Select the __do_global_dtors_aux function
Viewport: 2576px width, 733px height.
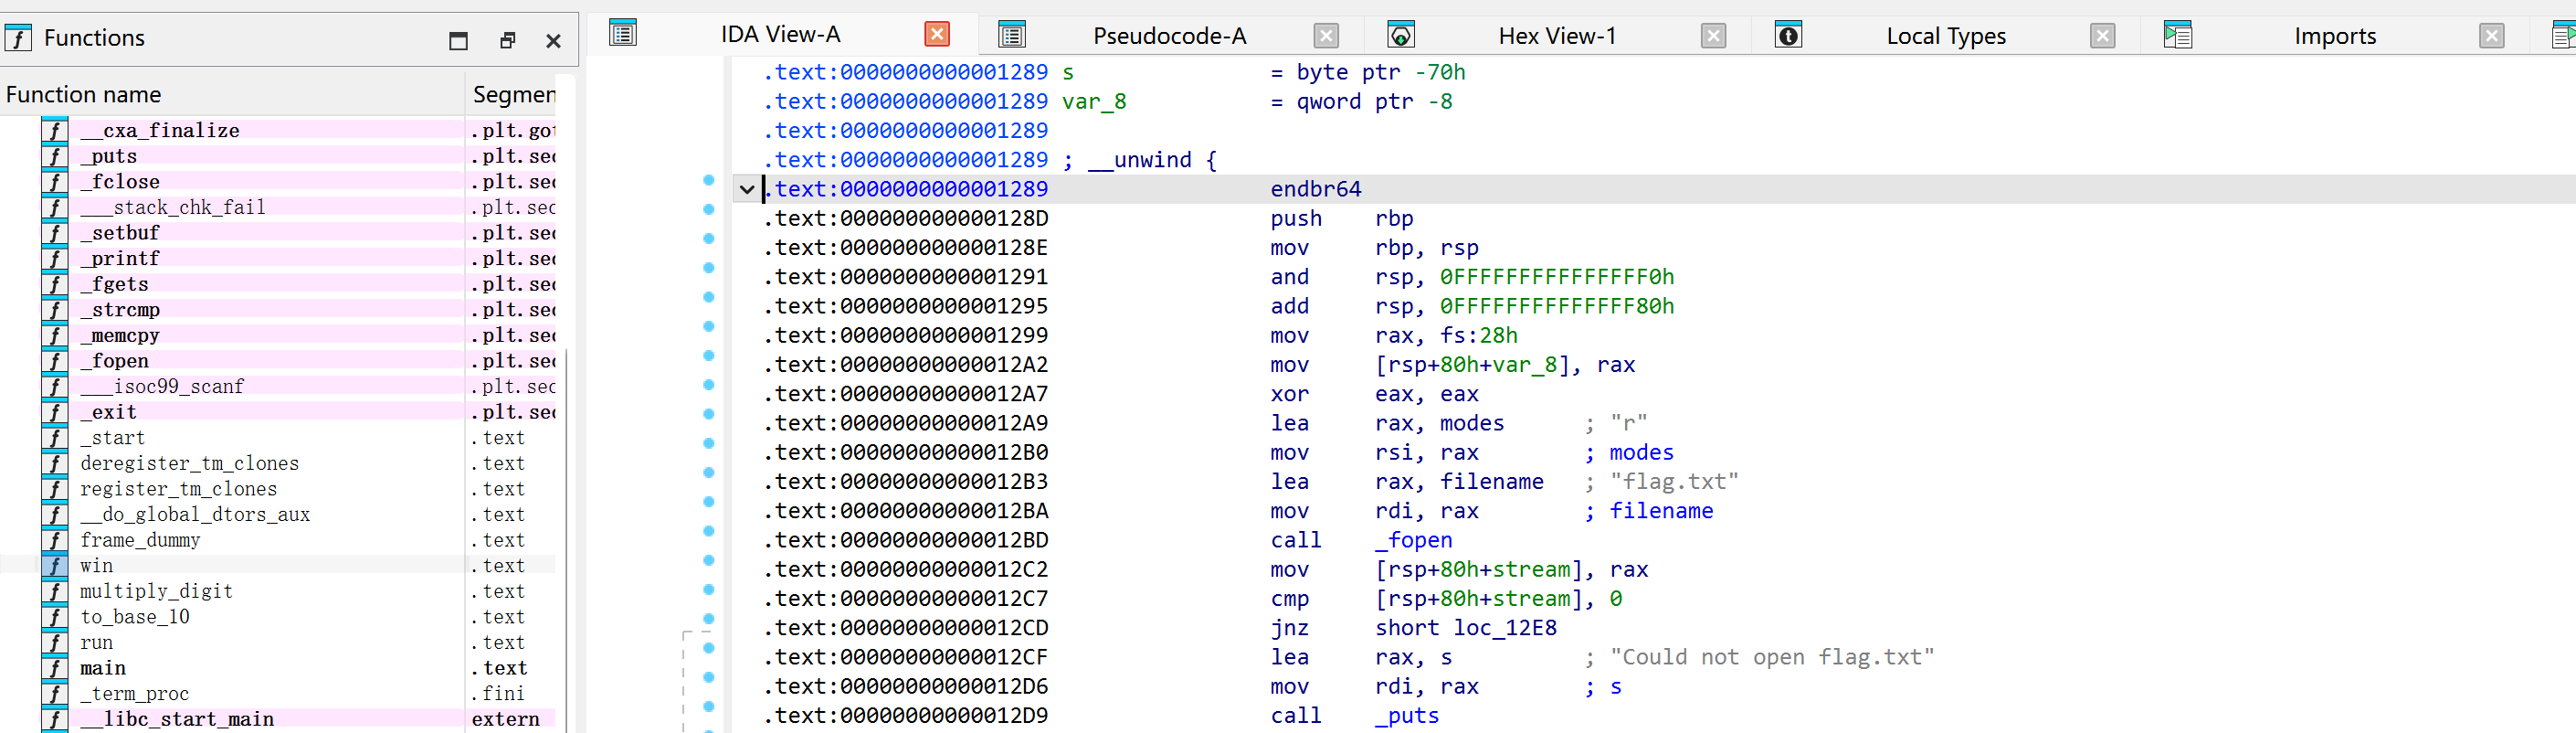tap(278, 515)
